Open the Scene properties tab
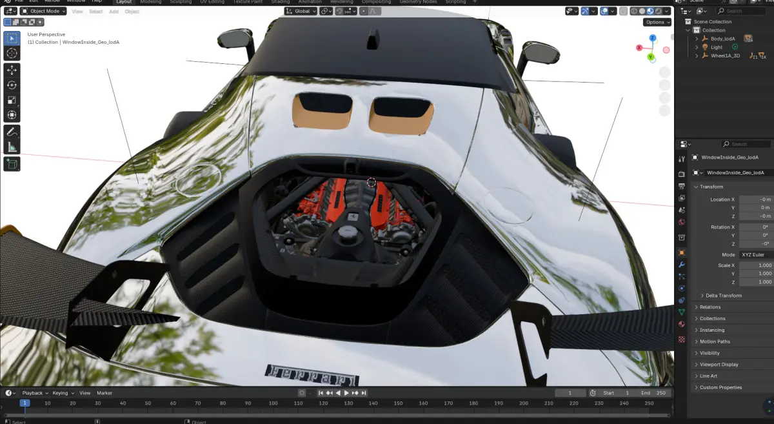The width and height of the screenshot is (774, 424). [x=682, y=210]
